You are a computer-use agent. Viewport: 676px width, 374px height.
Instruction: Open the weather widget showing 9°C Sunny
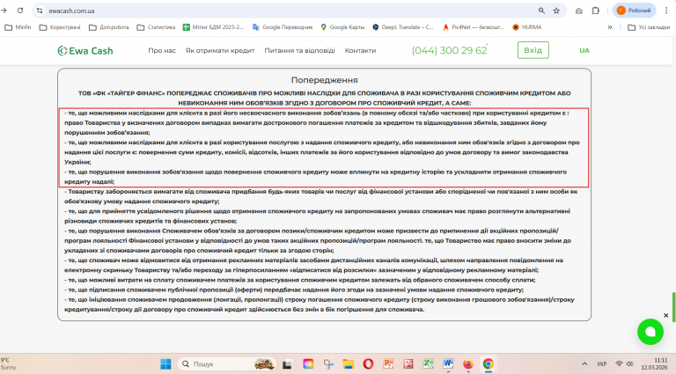click(9, 363)
